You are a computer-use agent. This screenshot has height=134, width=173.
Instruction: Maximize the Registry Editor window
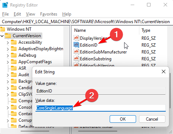tap(149, 5)
